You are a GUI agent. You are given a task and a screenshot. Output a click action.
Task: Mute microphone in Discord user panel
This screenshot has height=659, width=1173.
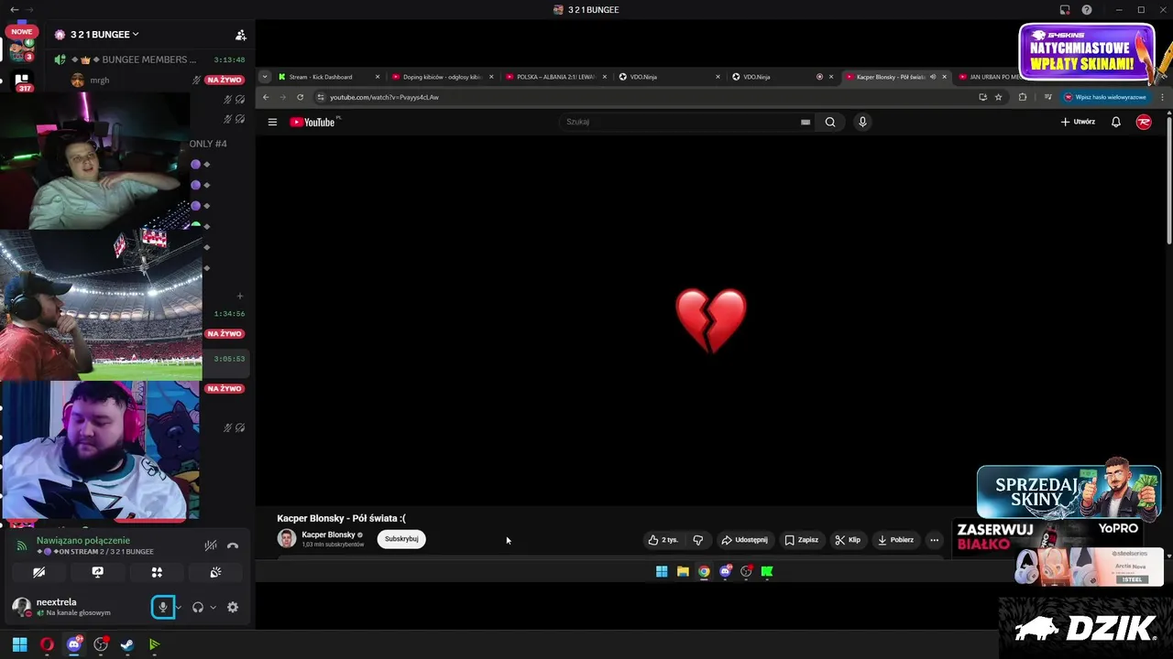pyautogui.click(x=163, y=607)
